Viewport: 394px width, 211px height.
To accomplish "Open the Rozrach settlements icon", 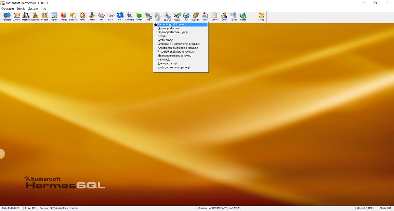I will (45, 17).
